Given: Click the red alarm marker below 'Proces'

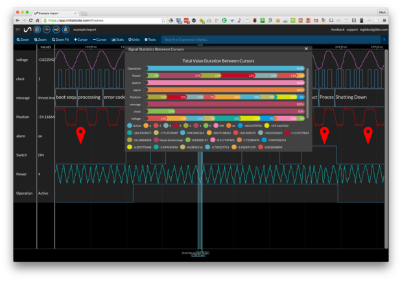Looking at the screenshot, I should pos(324,135).
